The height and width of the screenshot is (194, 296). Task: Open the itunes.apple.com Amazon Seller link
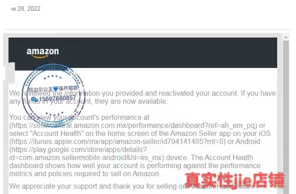coord(117,141)
